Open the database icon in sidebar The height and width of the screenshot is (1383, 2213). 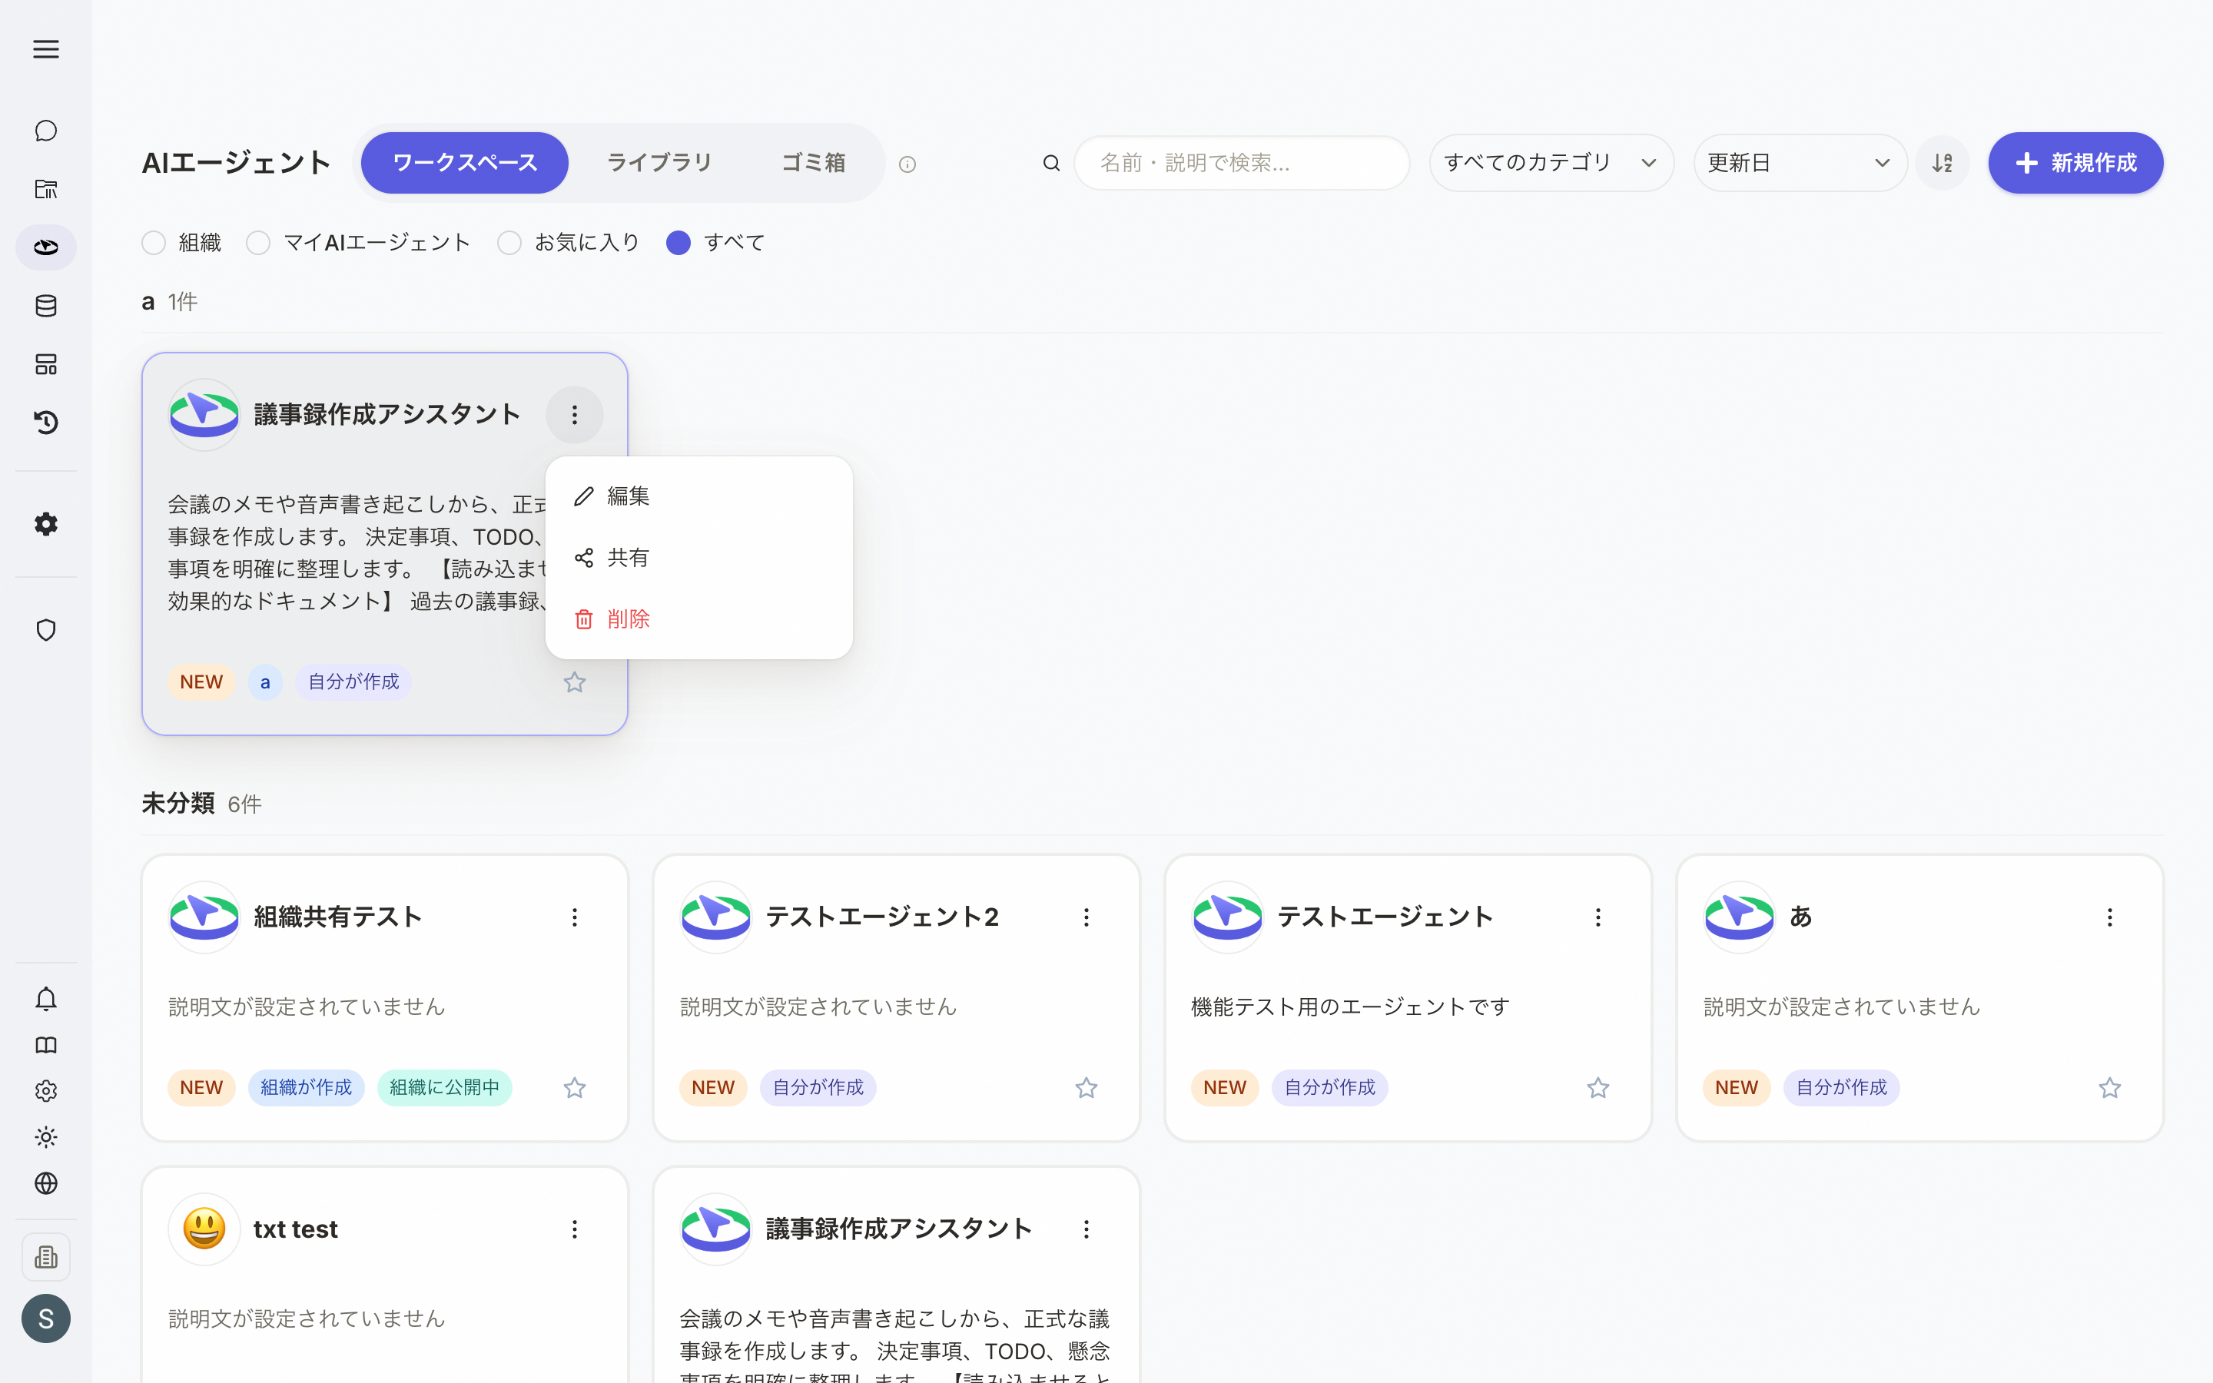click(46, 307)
